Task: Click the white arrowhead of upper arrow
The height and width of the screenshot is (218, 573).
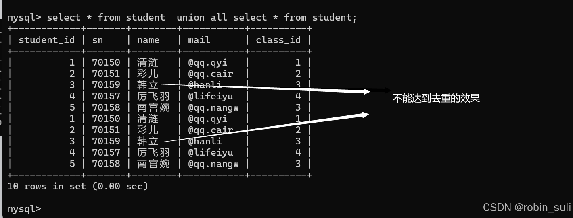Action: [x=366, y=92]
